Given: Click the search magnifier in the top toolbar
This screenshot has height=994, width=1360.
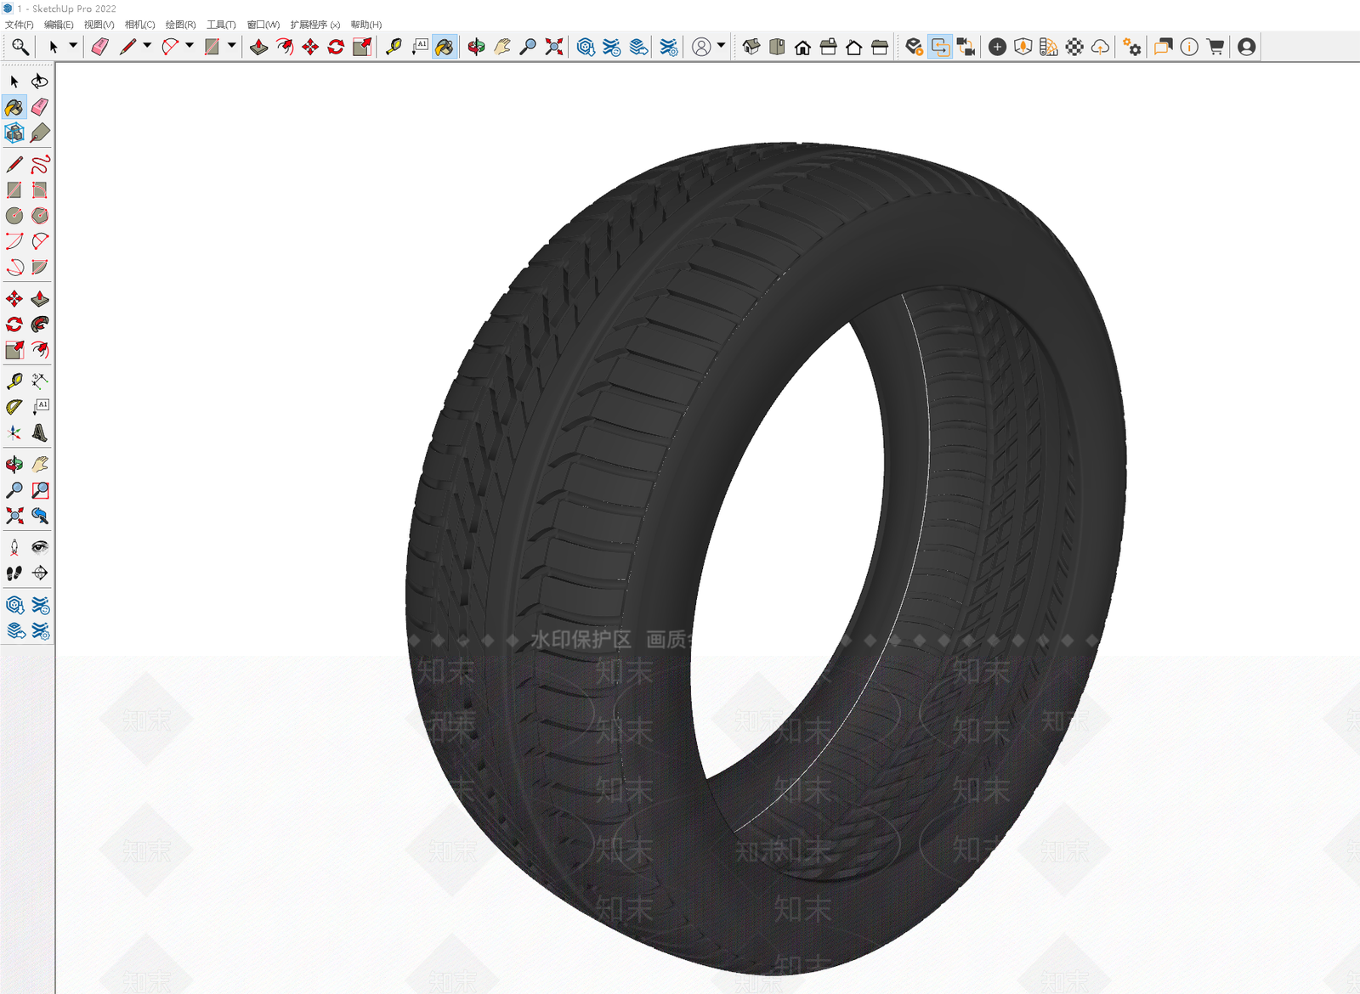Looking at the screenshot, I should pyautogui.click(x=20, y=47).
